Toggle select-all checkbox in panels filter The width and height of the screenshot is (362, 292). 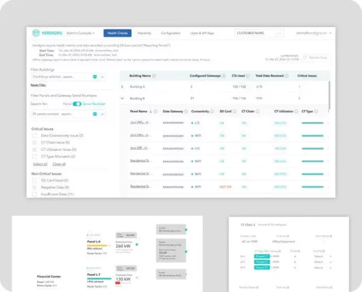pos(95,114)
